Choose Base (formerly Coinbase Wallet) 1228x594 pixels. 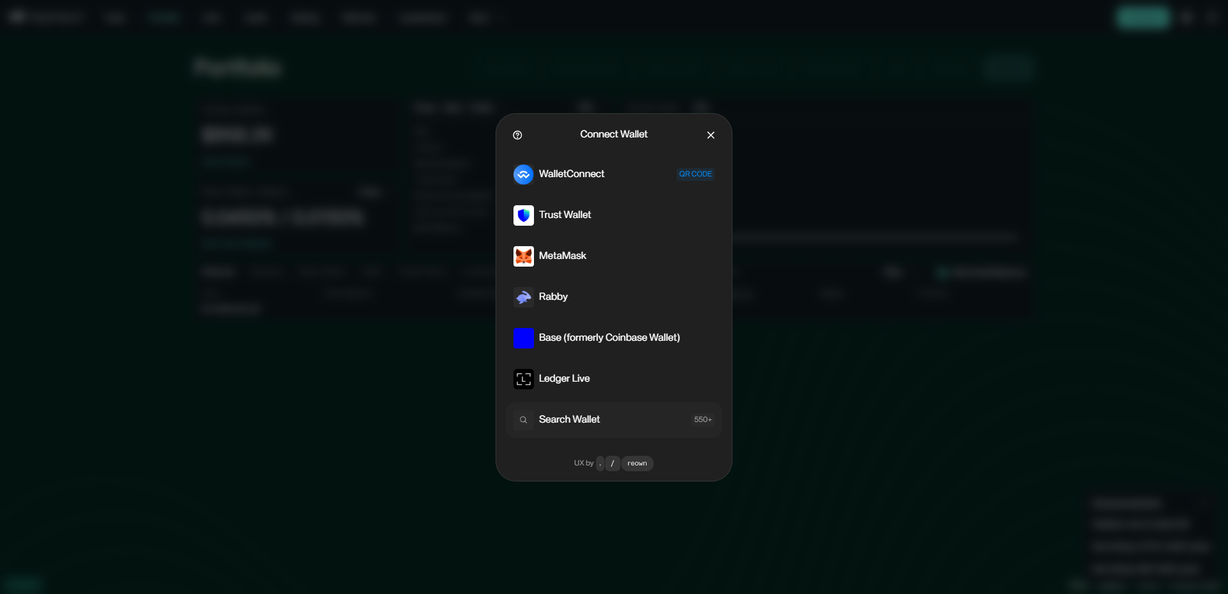tap(614, 338)
